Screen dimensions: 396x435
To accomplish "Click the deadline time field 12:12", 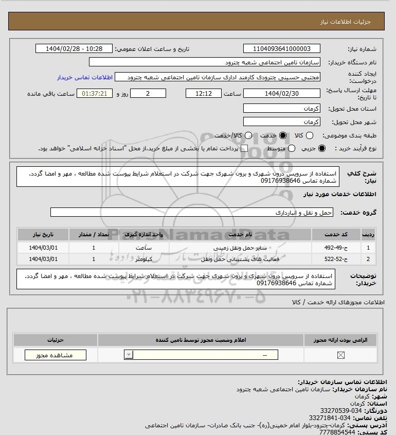I will [x=204, y=94].
